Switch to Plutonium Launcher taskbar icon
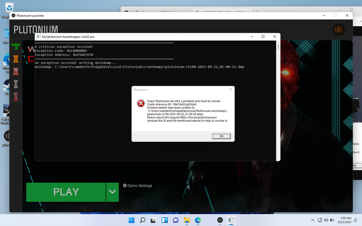 220,220
